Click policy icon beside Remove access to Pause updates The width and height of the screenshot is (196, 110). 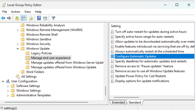pyautogui.click(x=112, y=66)
